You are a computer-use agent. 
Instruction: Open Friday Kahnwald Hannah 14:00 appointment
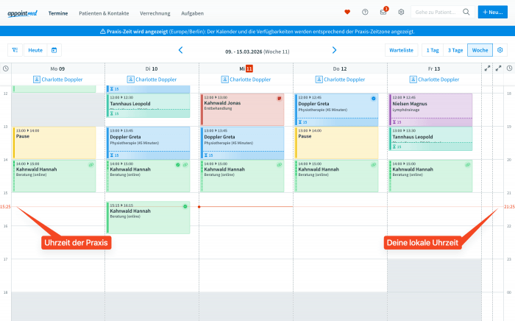tap(430, 176)
